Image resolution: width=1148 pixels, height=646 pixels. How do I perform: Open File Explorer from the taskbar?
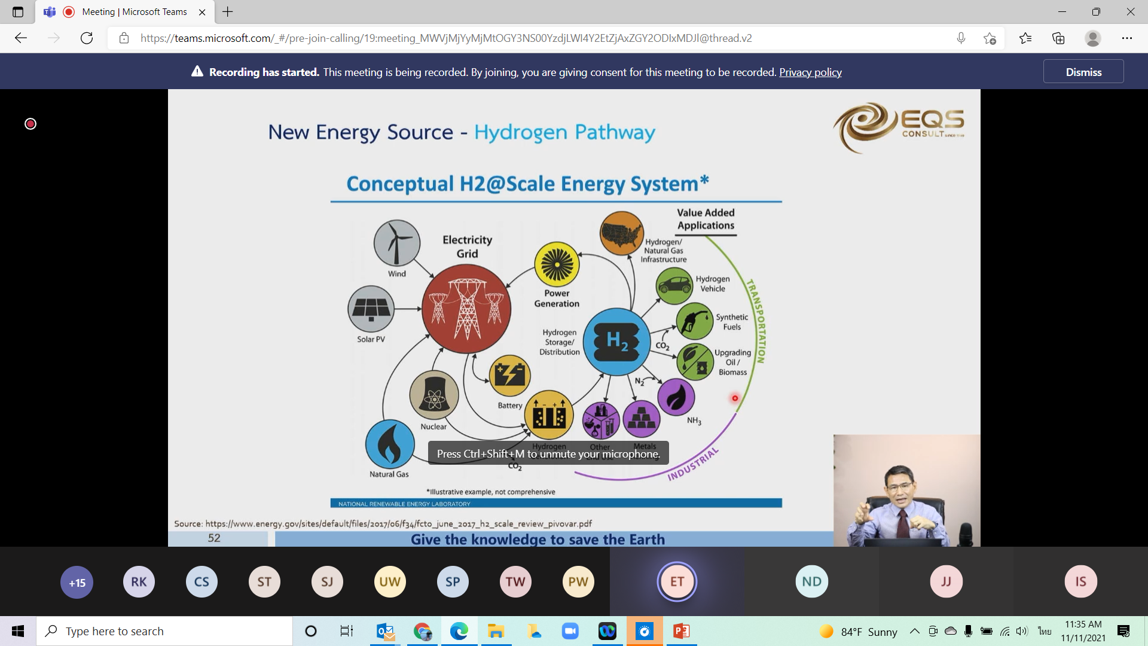(x=496, y=631)
